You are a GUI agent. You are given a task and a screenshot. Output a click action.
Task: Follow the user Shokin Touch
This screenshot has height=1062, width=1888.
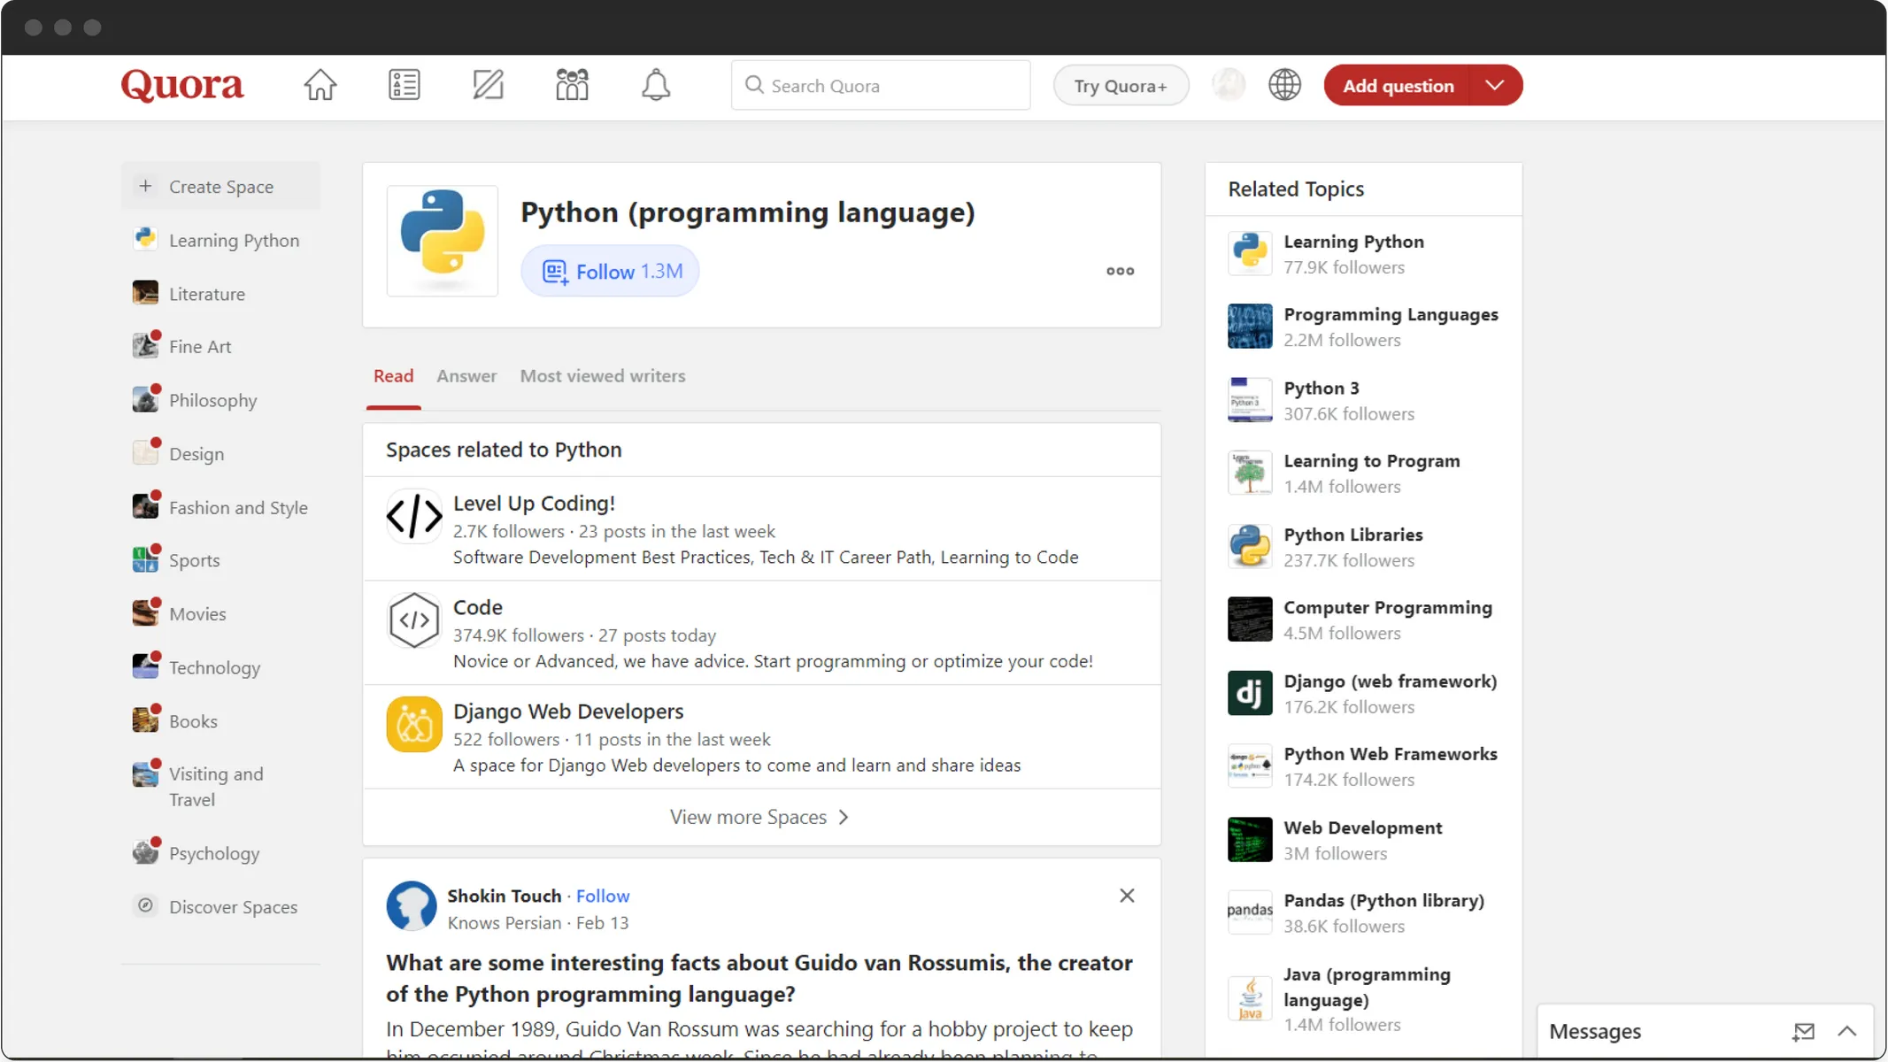click(x=603, y=896)
